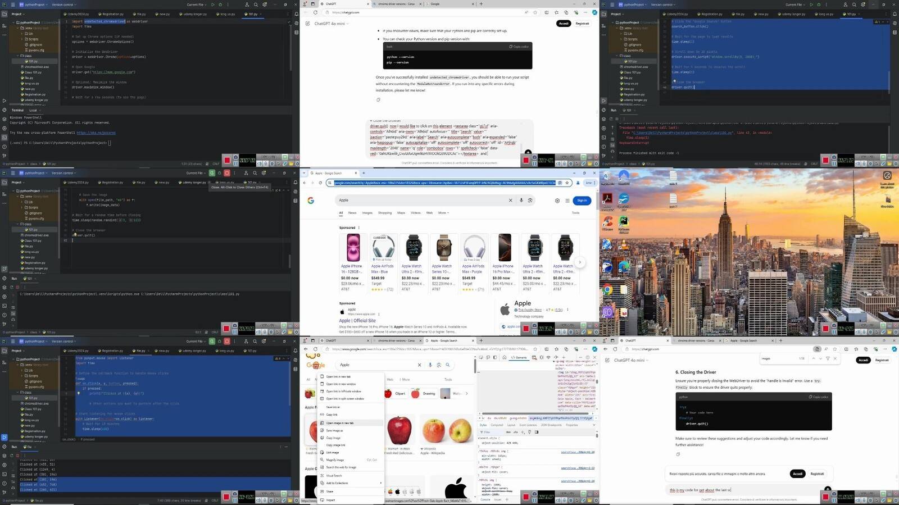Close the find-in-page bar in the 'Closing the Driver' window
Viewport: 899px width, 505px height.
(835, 358)
